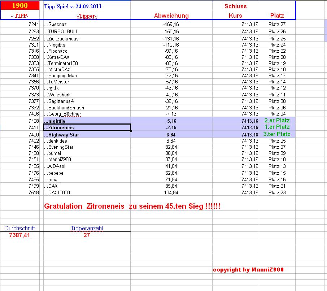327x291 pixels.
Task: Select the tip value 7244
Action: click(x=34, y=25)
